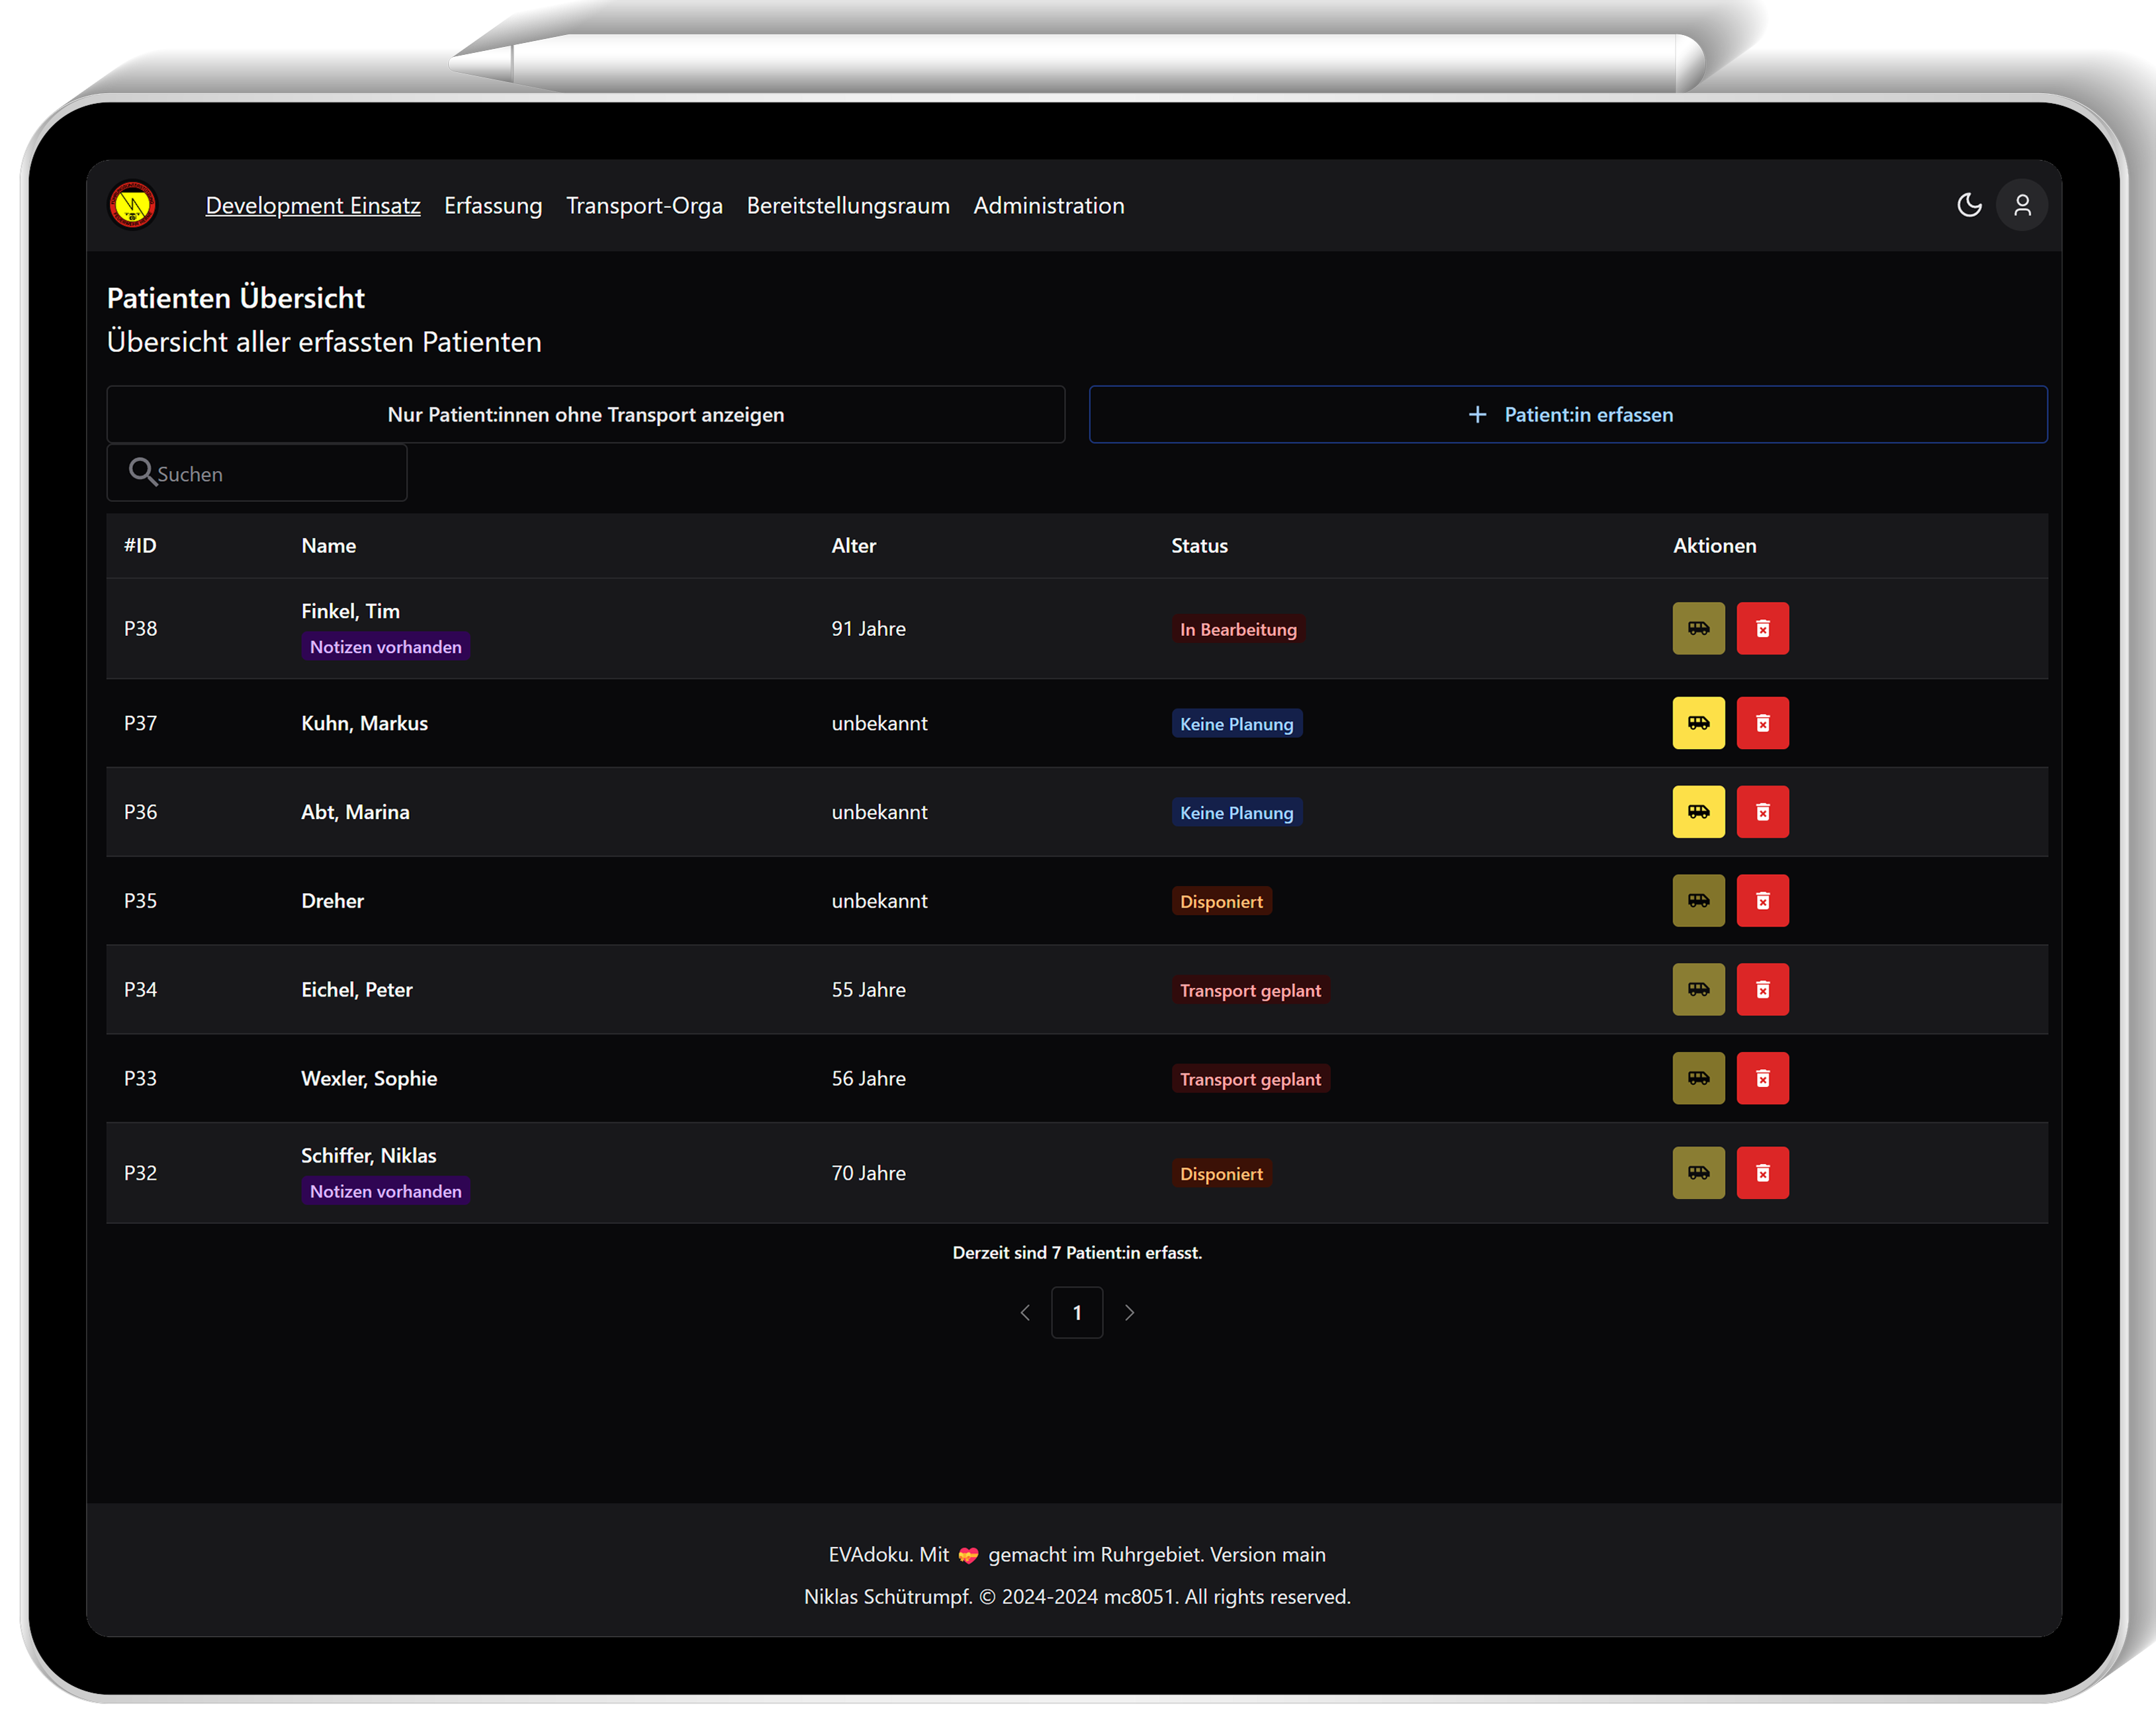The height and width of the screenshot is (1721, 2156).
Task: Click the age 70 Jahre
Action: [869, 1173]
